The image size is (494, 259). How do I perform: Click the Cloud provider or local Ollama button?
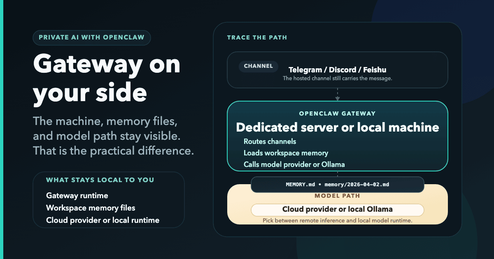(x=338, y=209)
